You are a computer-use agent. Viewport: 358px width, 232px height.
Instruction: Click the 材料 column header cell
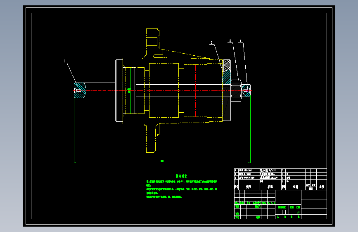(x=295, y=187)
